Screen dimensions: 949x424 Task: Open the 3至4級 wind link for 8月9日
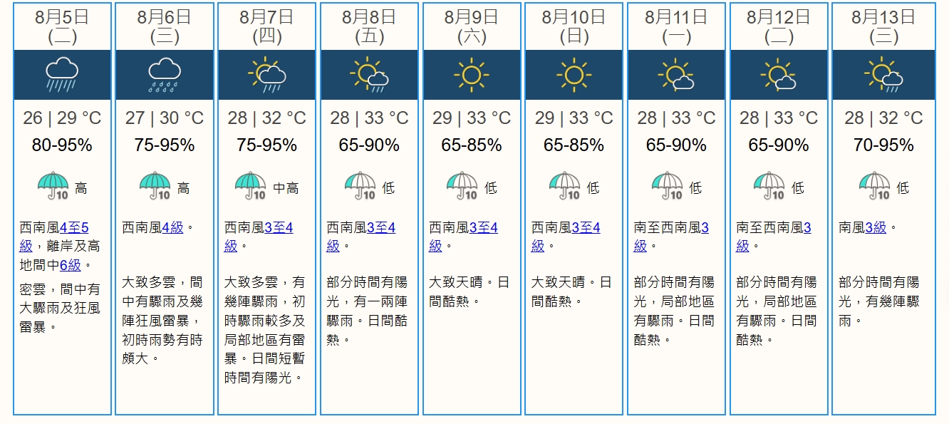pos(483,228)
